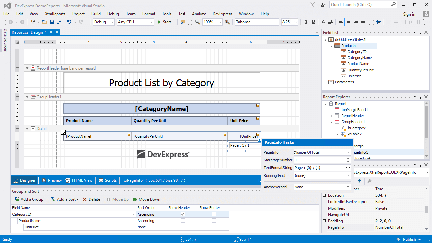Click Delete in Group and Sort panel
The width and height of the screenshot is (432, 243).
(x=91, y=199)
